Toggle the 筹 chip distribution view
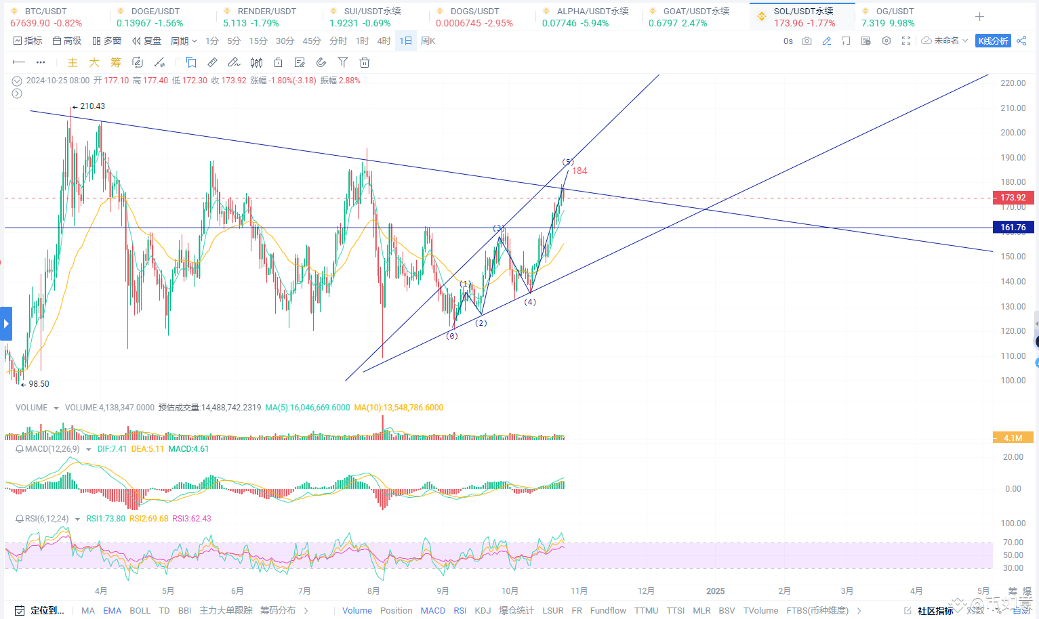This screenshot has height=619, width=1039. coord(115,62)
